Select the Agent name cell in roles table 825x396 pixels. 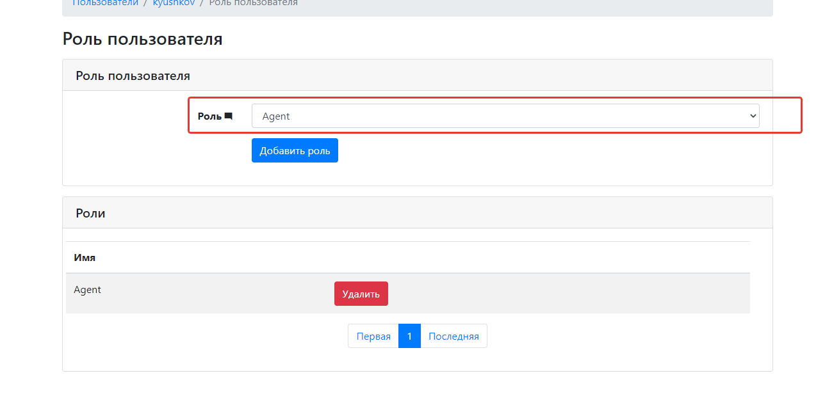point(88,290)
